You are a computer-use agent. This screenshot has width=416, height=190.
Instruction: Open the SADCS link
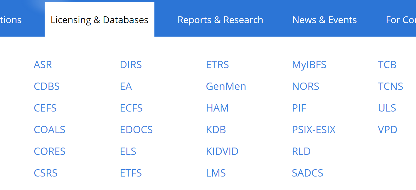point(307,173)
